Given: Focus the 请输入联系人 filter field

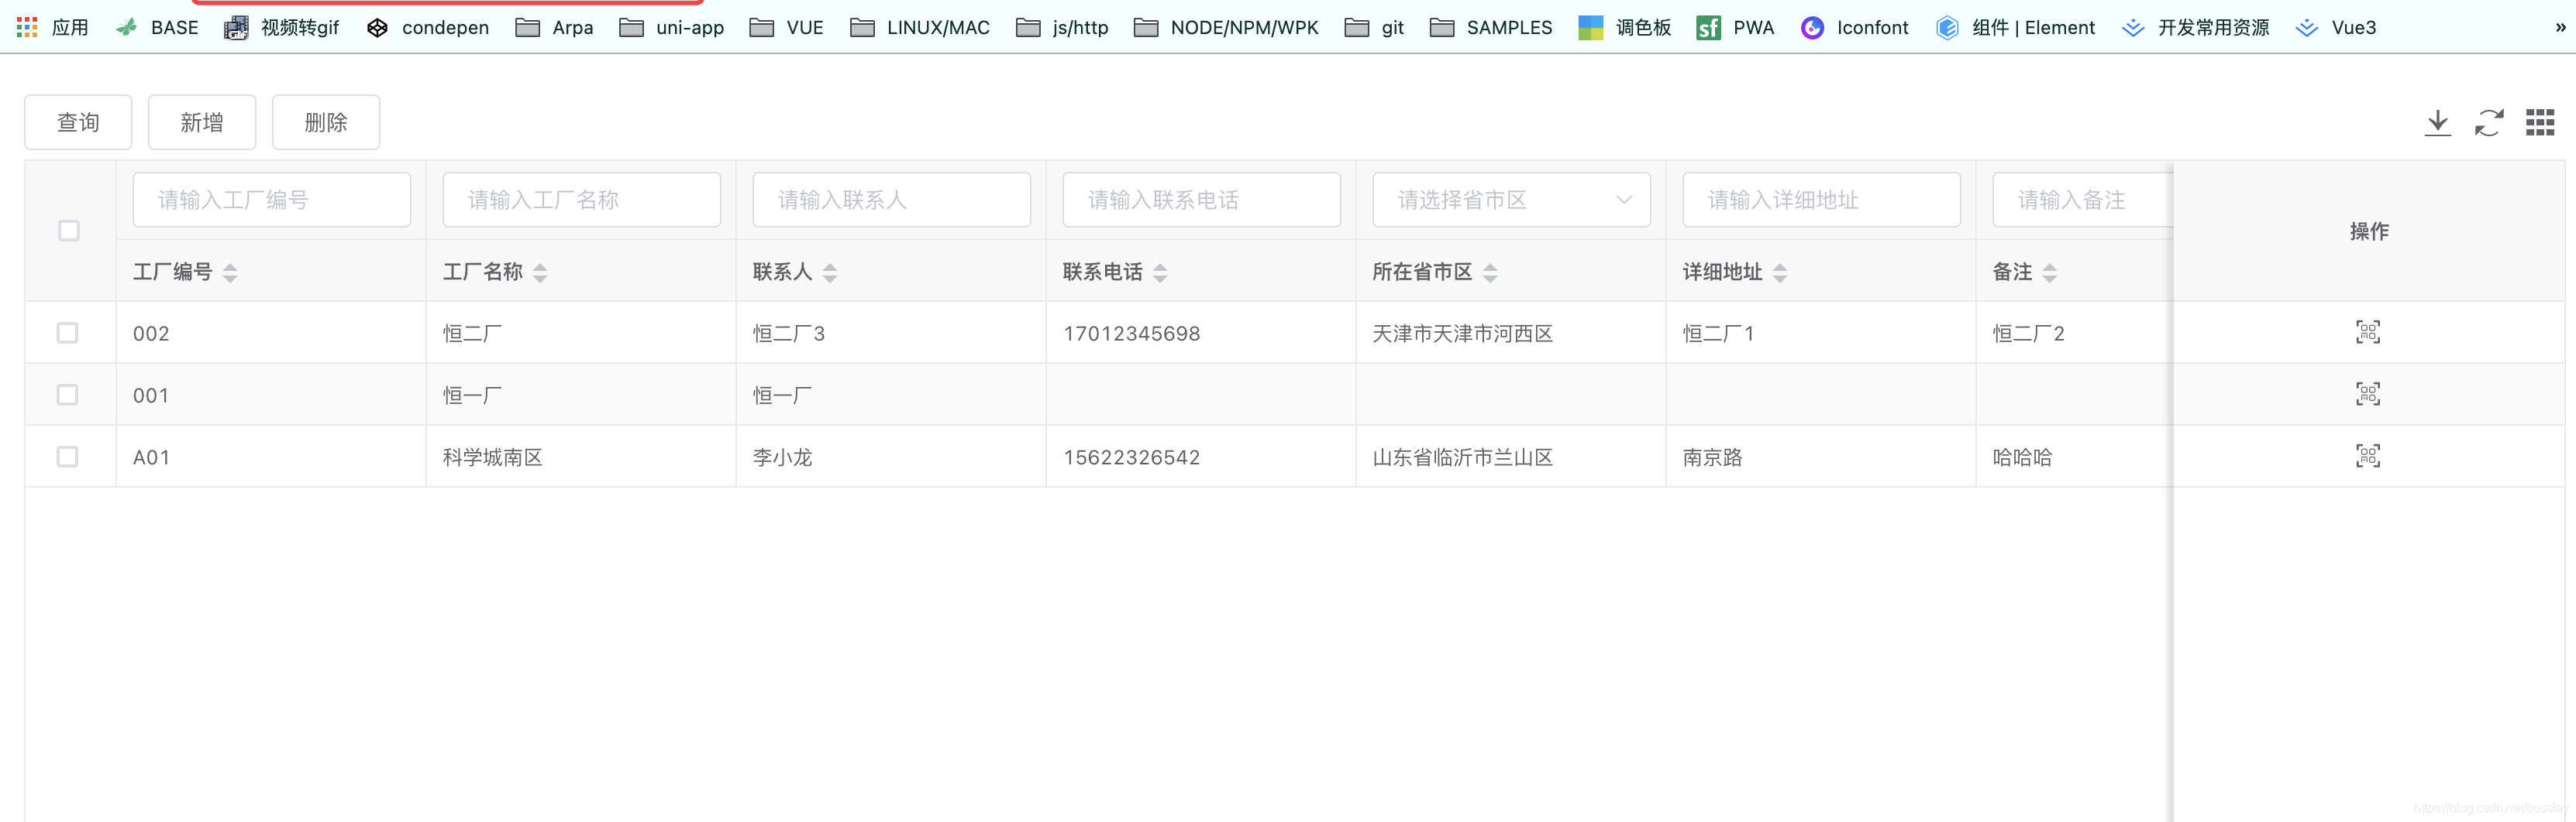Looking at the screenshot, I should tap(891, 200).
